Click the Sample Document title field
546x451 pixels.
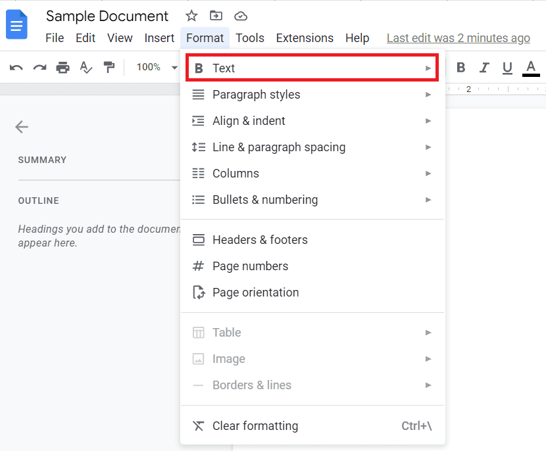(x=107, y=16)
